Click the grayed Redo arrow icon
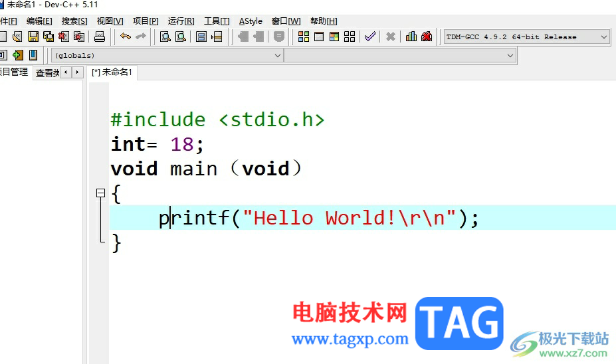Viewport: 616px width, 364px height. coord(141,37)
